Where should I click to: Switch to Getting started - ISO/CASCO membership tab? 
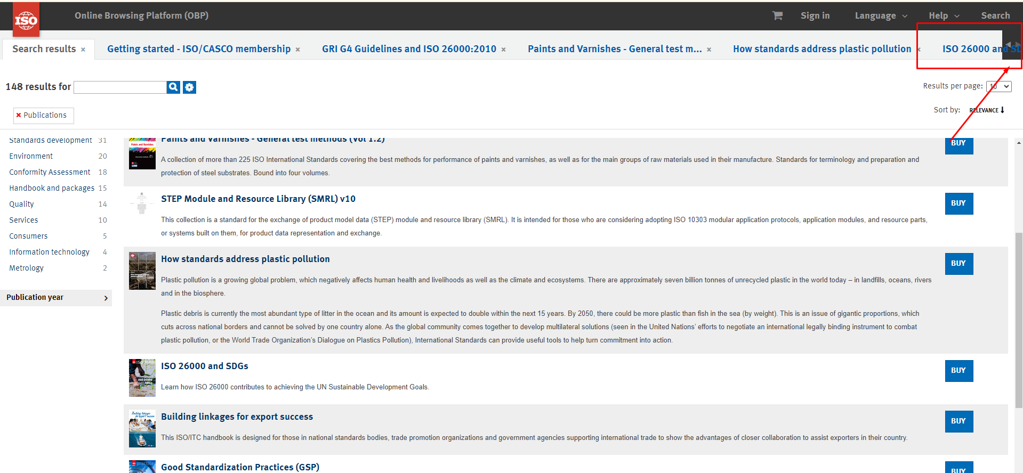(x=199, y=49)
